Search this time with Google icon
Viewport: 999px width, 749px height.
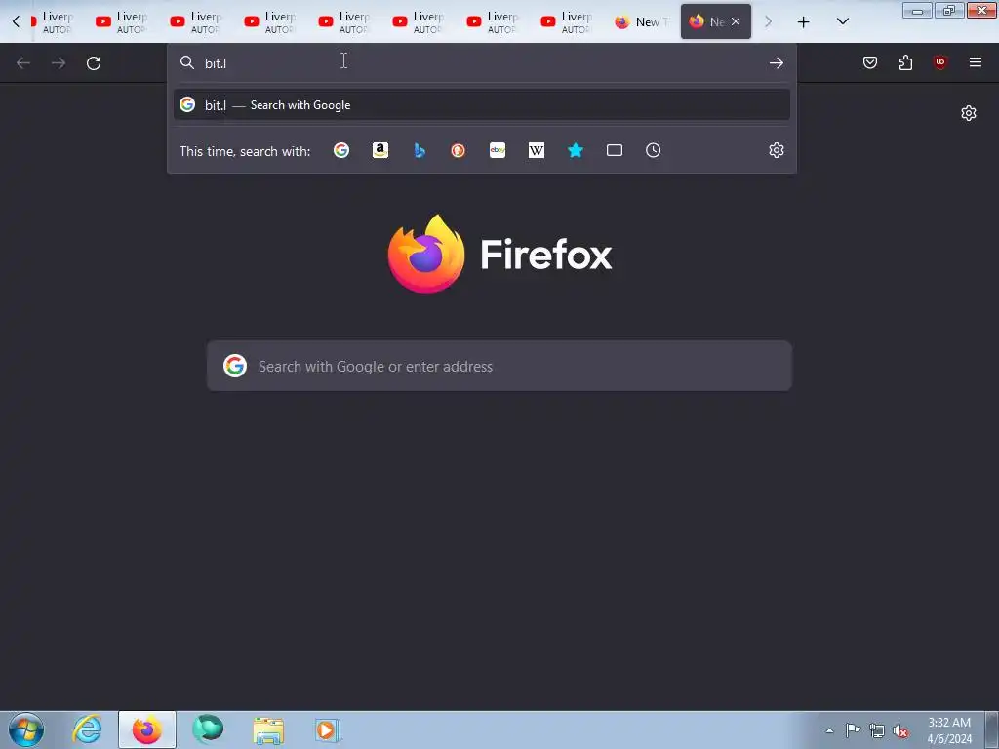coord(341,150)
